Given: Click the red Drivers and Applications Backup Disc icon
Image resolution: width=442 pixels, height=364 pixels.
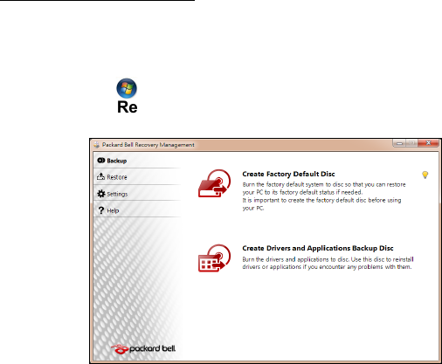Looking at the screenshot, I should click(x=215, y=258).
